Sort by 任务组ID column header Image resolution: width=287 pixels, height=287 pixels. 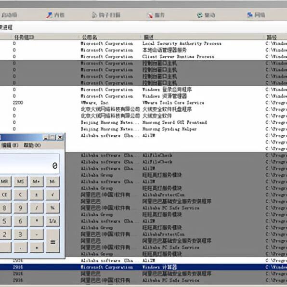(x=46, y=37)
